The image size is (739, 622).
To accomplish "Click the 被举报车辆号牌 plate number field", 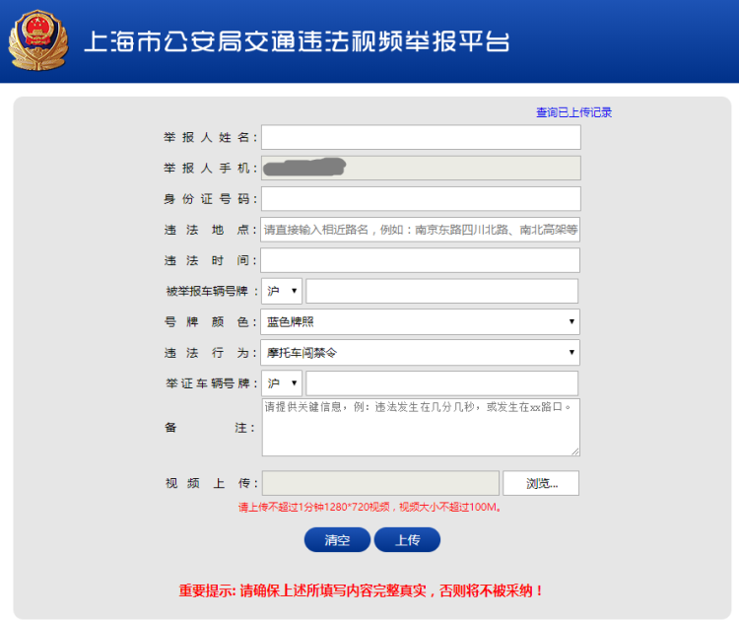I will 441,291.
